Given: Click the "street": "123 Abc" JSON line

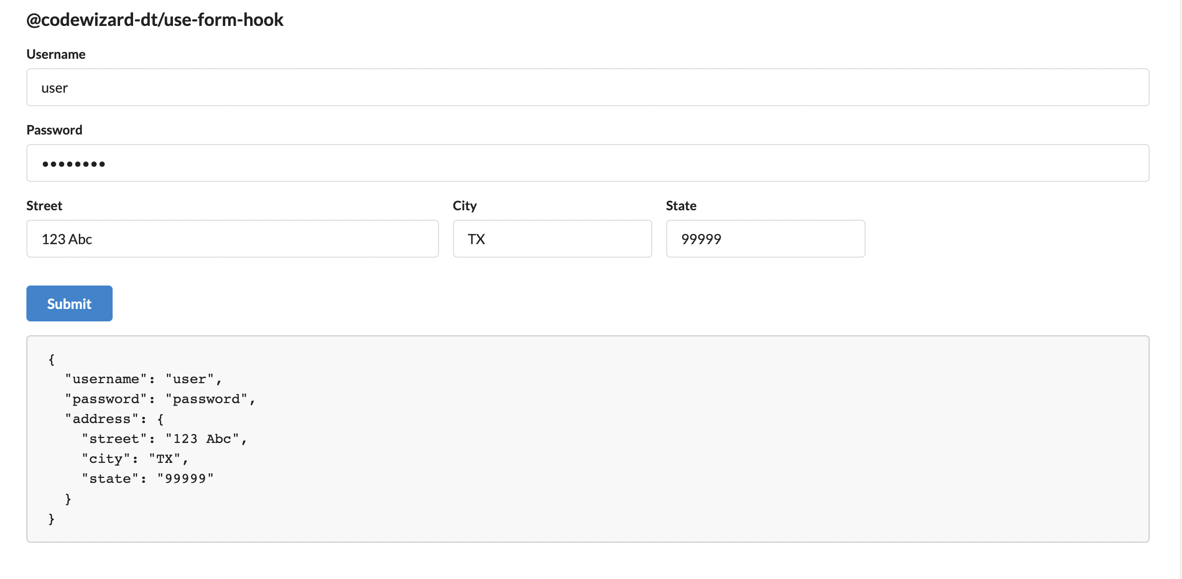Looking at the screenshot, I should click(x=164, y=439).
